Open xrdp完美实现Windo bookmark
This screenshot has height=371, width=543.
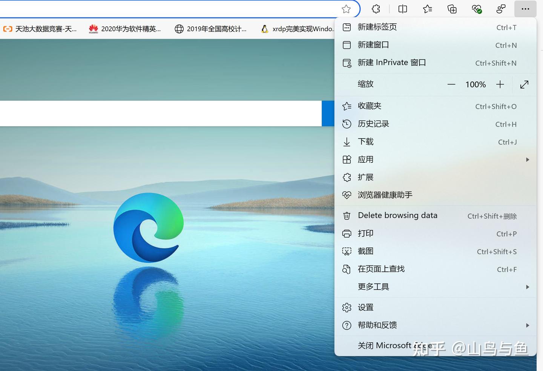coord(297,29)
